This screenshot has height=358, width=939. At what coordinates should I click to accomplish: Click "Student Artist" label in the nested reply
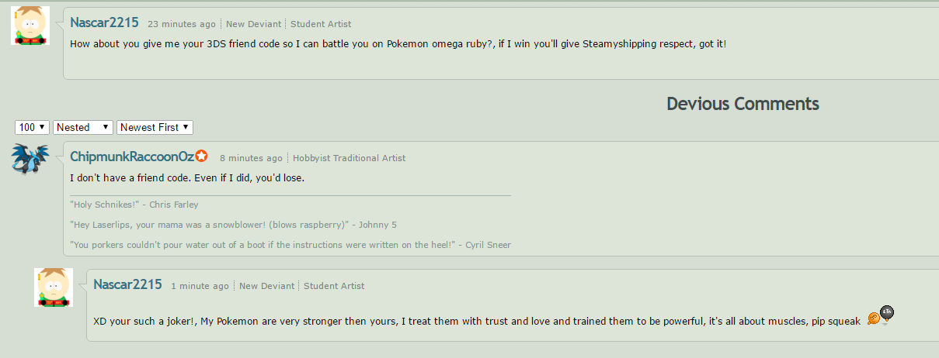(x=334, y=286)
